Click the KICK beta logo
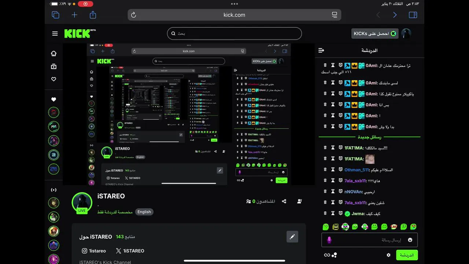 [80, 33]
